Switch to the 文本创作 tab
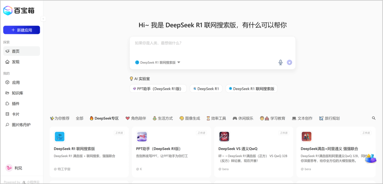383x184 pixels. click(302, 118)
